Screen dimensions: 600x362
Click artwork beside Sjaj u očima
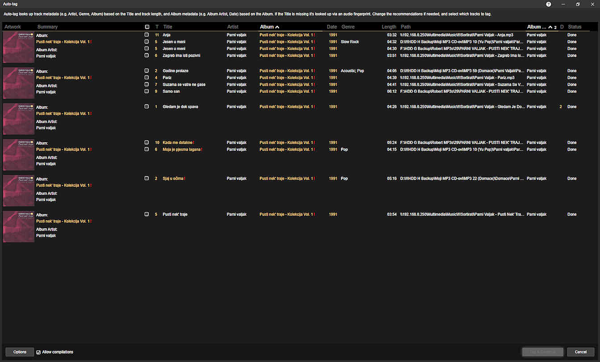[x=19, y=190]
